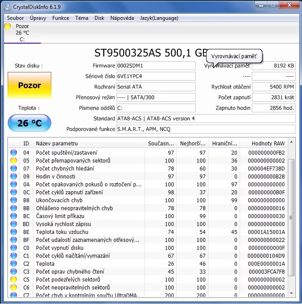Image resolution: width=302 pixels, height=304 pixels.
Task: Click yellow status icon of row C5
Action: 14,280
